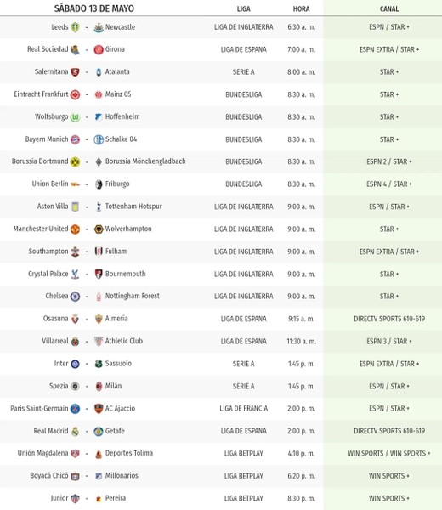This screenshot has width=442, height=510.
Task: Click the LIGA column header
Action: click(x=244, y=9)
